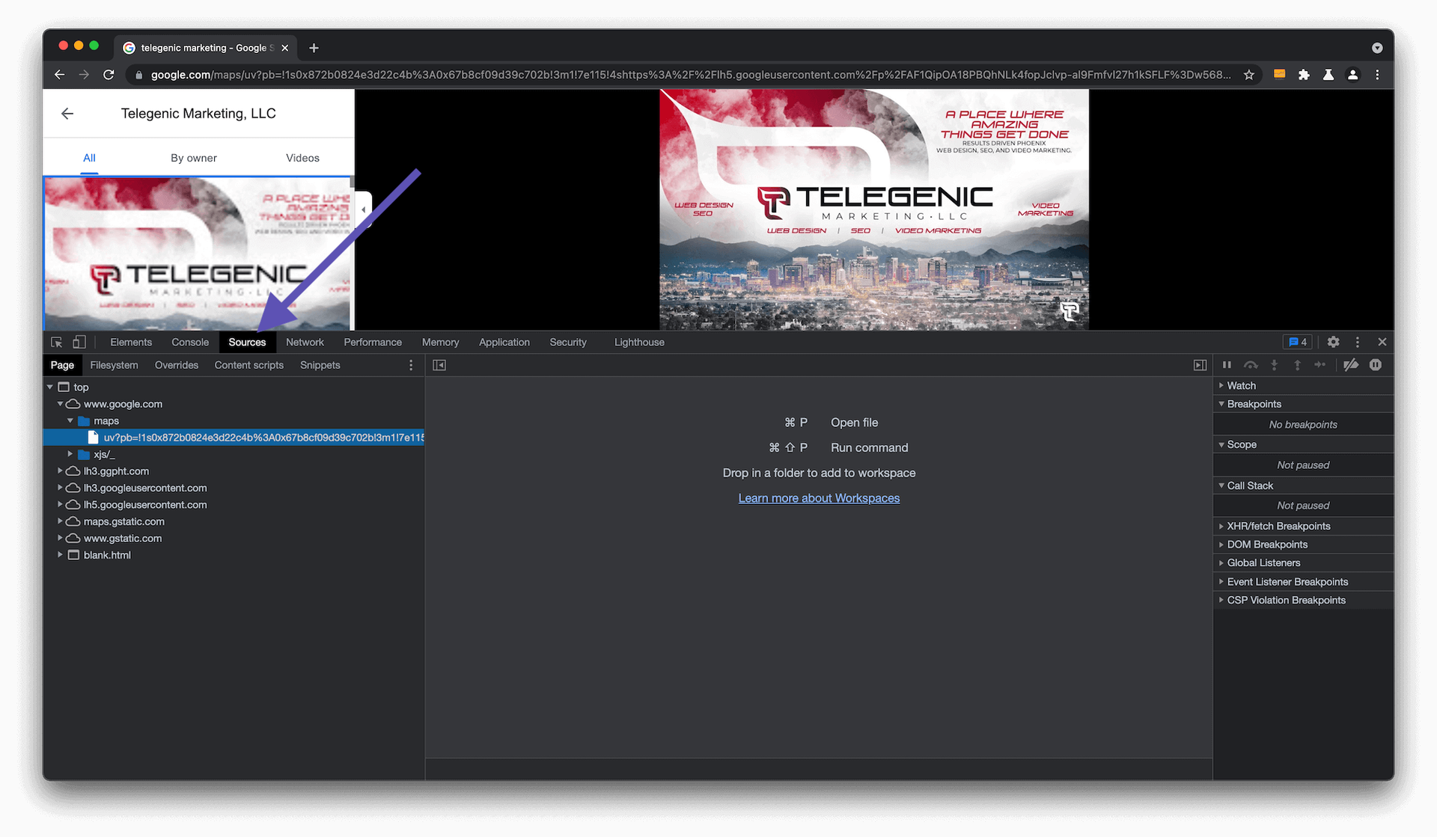Open Chrome extensions puzzle icon
Viewport: 1437px width, 837px height.
click(x=1304, y=75)
